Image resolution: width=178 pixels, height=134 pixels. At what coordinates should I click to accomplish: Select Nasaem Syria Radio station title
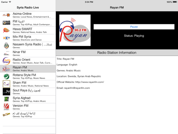pyautogui.click(x=32, y=44)
